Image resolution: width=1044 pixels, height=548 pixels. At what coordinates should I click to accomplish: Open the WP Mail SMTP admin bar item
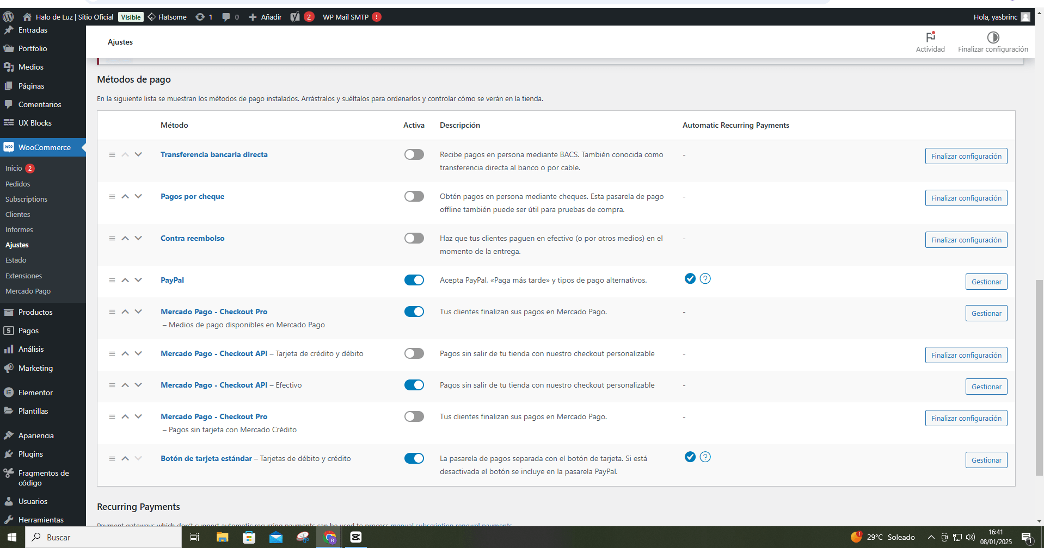(x=352, y=17)
